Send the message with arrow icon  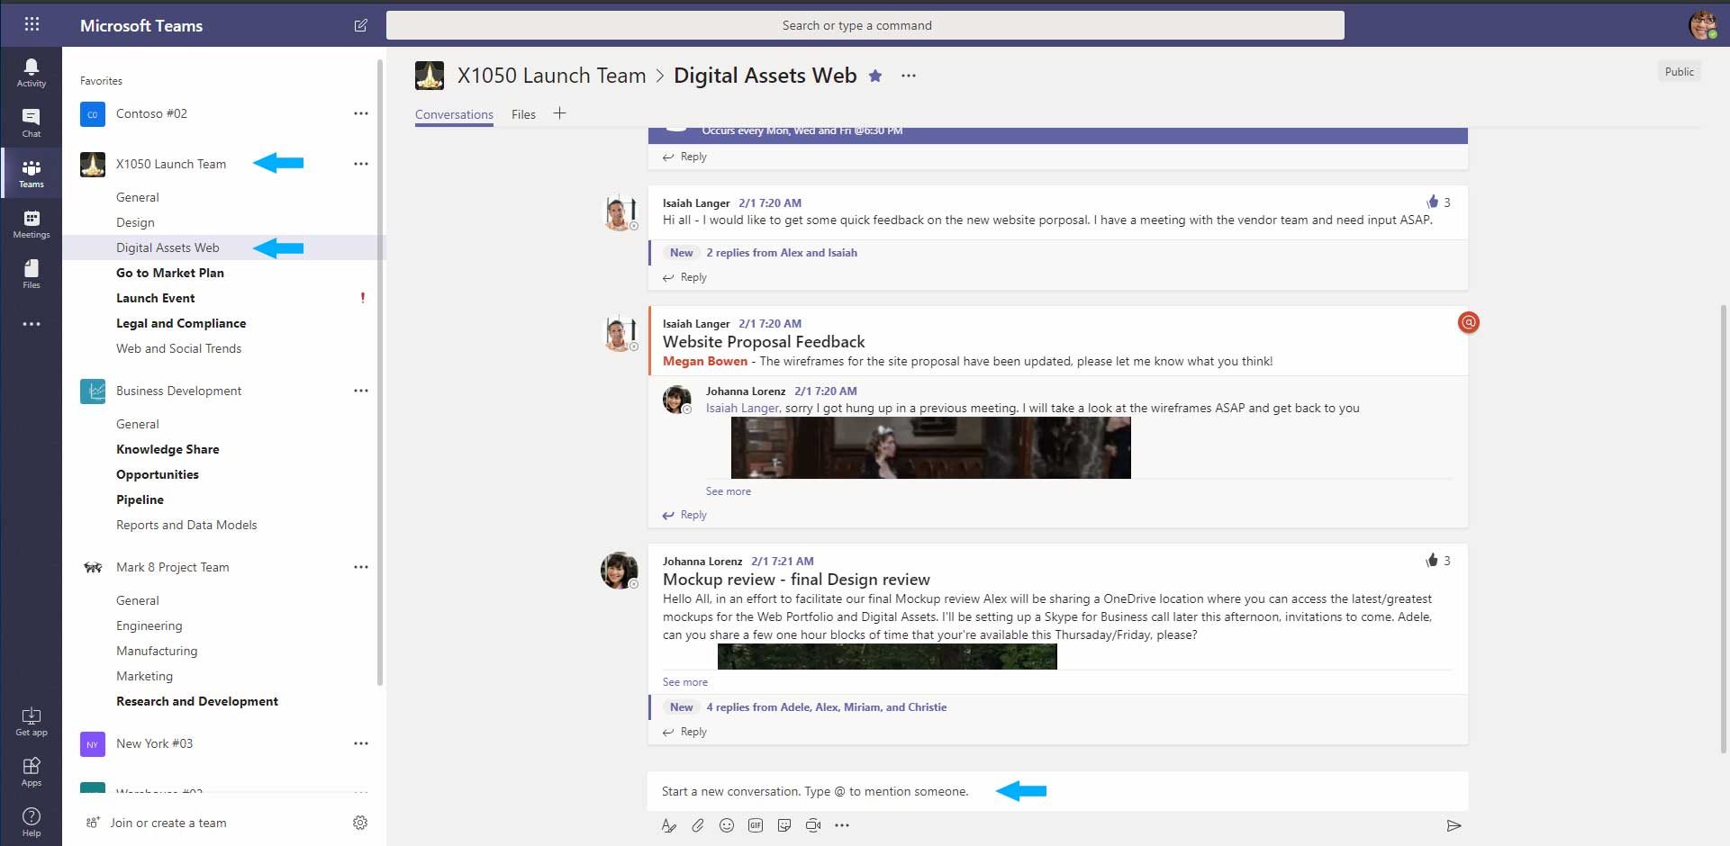click(x=1454, y=825)
